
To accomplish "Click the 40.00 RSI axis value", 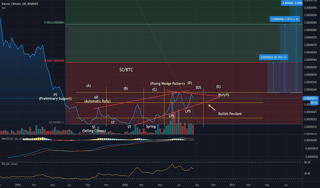I will (x=307, y=174).
